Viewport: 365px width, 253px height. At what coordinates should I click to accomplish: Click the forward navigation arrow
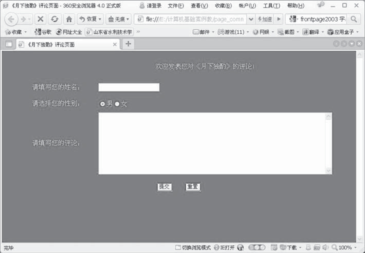[x=23, y=19]
